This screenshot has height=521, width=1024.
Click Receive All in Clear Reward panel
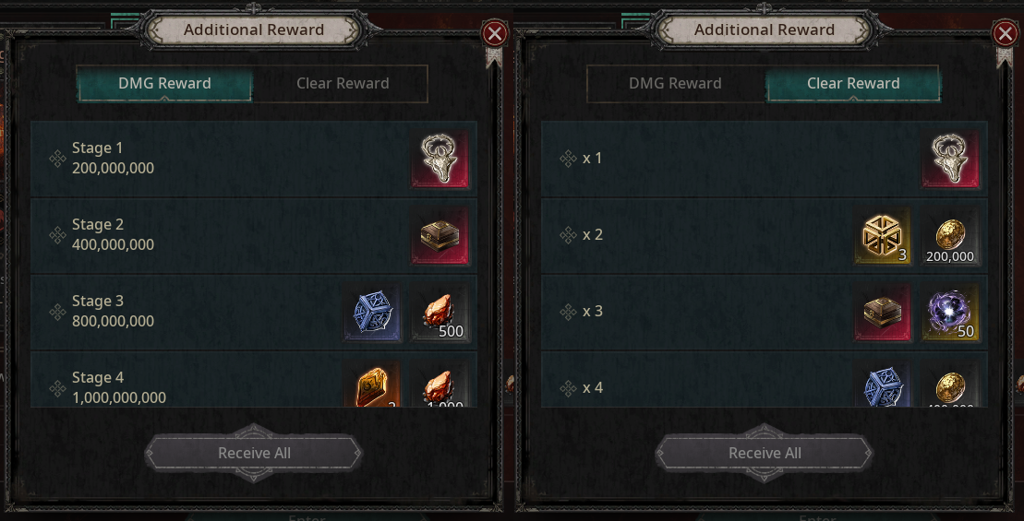[x=765, y=453]
